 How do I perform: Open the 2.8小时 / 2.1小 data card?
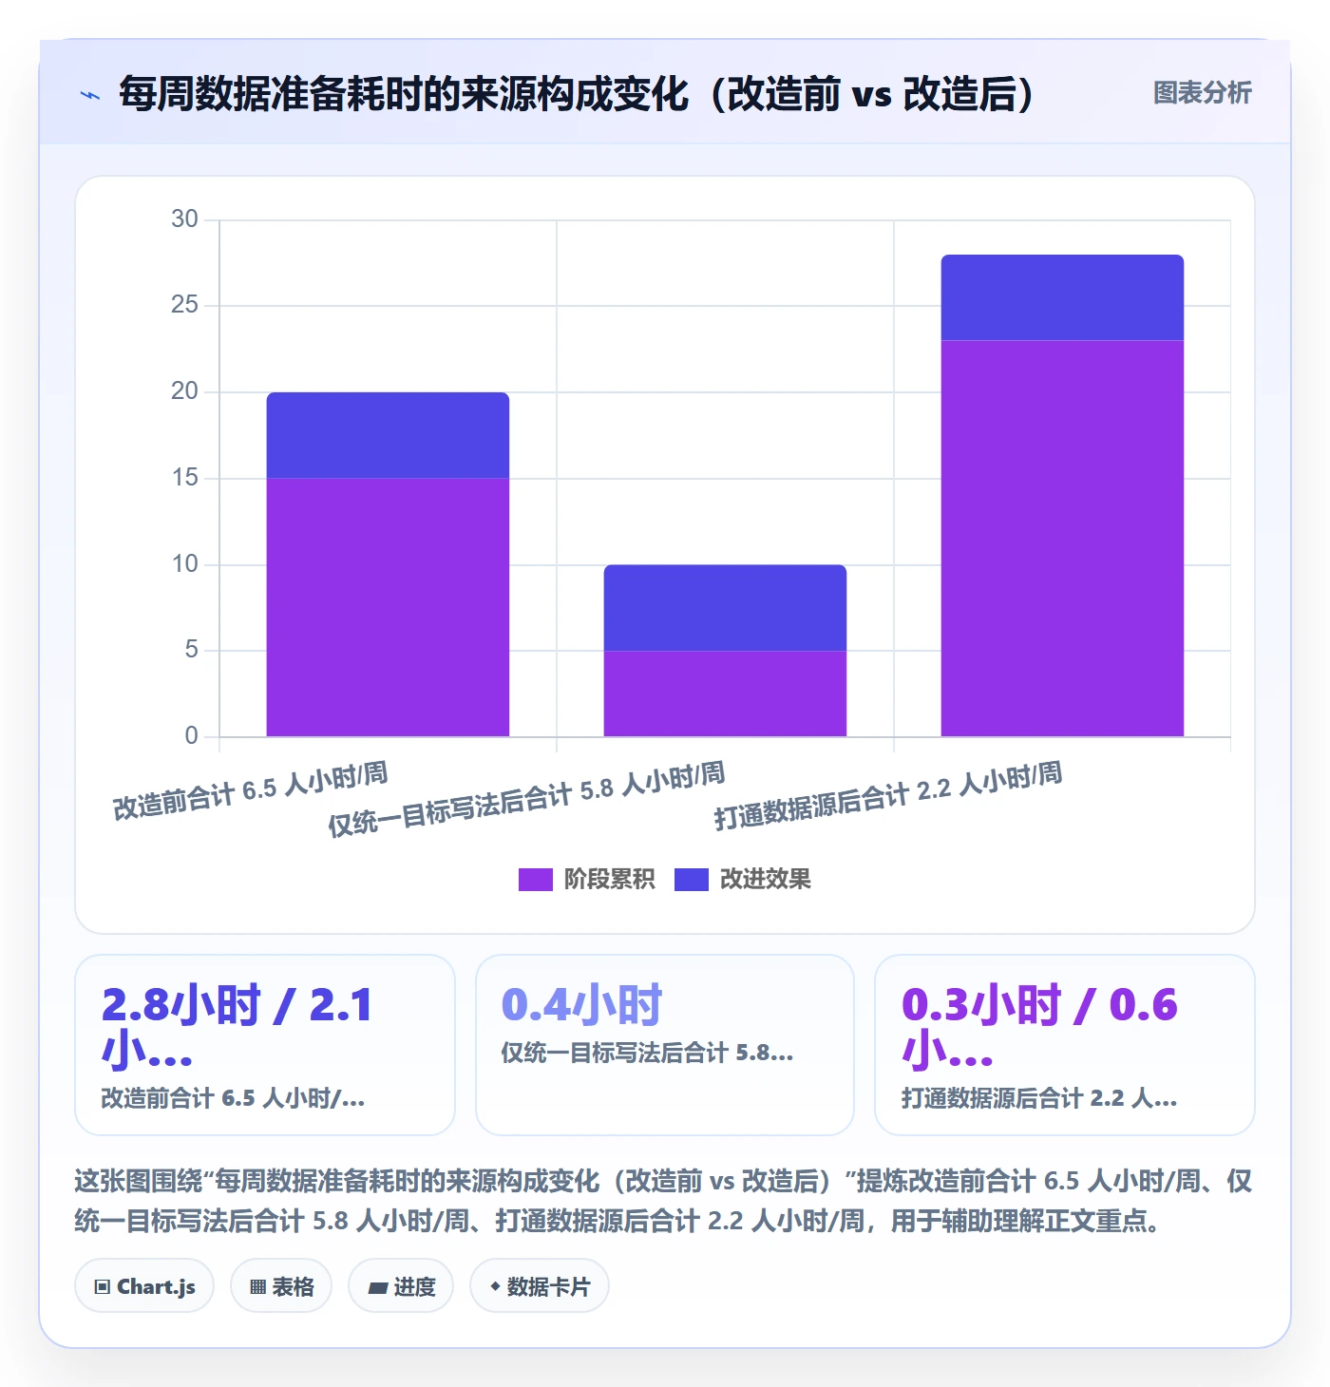click(265, 1045)
